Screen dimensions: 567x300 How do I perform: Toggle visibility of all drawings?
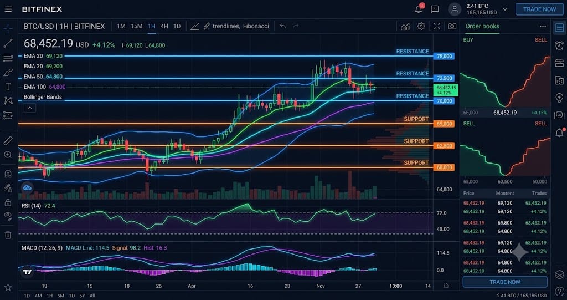pos(8,216)
